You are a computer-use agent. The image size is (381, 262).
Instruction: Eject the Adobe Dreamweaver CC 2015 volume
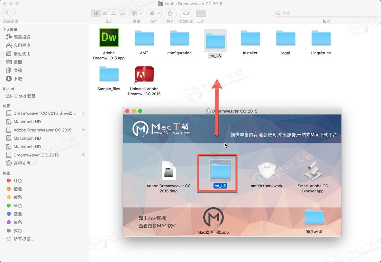[83, 130]
